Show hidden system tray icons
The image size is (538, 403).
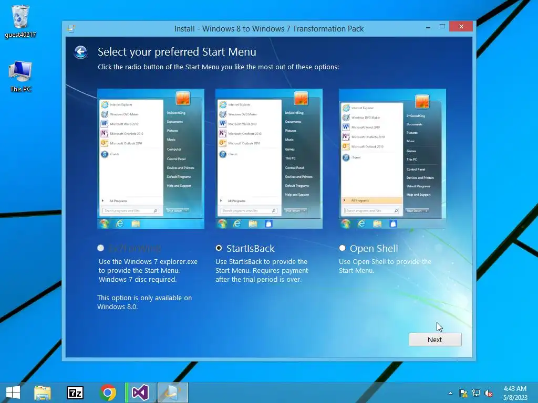point(450,393)
